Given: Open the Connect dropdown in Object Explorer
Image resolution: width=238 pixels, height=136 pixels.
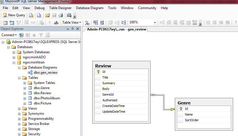Looking at the screenshot, I should 9,35.
